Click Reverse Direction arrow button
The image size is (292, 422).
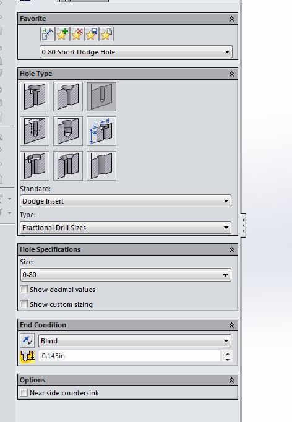pos(27,340)
